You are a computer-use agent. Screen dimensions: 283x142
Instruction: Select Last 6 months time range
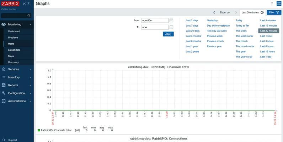[193, 41]
